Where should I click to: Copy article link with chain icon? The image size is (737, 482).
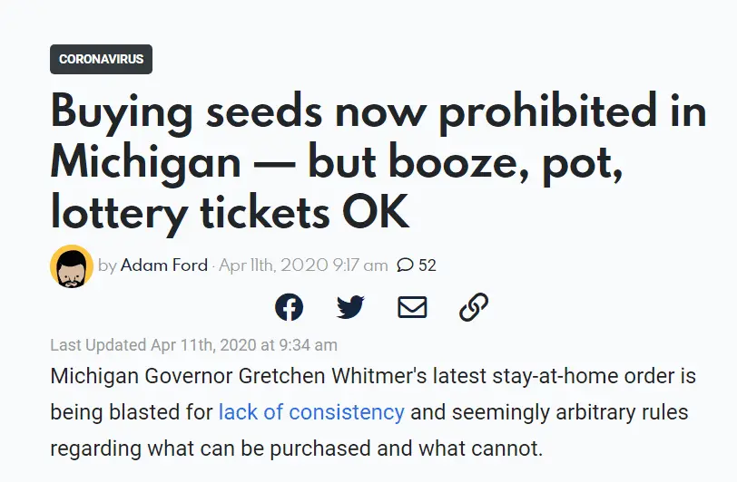[474, 307]
